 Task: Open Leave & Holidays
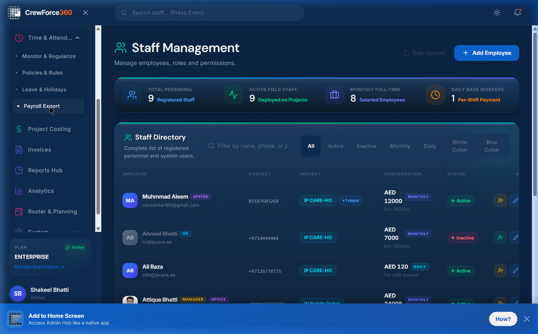44,90
